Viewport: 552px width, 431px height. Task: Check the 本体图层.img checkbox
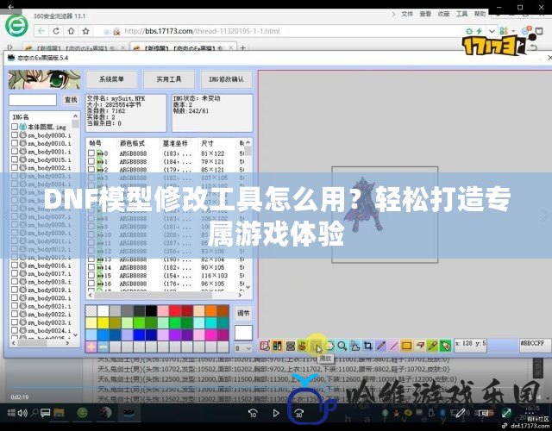pos(15,127)
